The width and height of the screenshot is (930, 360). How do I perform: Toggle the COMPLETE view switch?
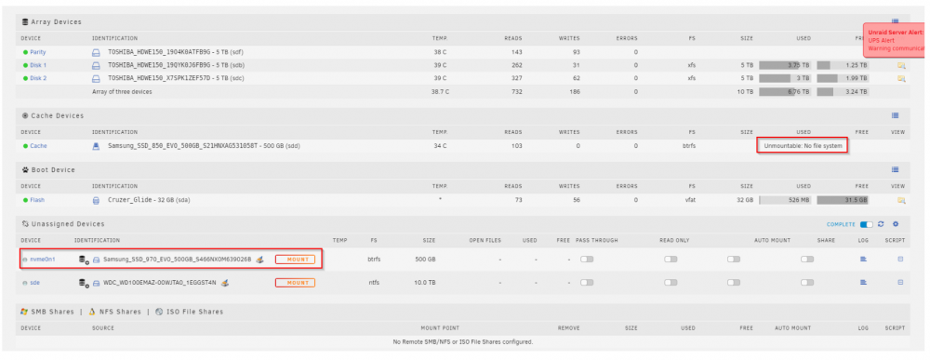click(867, 224)
